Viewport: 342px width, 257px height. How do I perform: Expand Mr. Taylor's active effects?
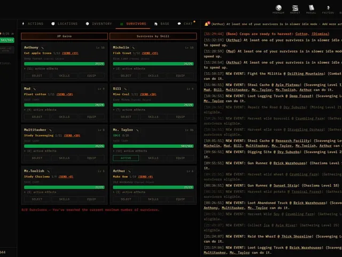click(x=130, y=151)
